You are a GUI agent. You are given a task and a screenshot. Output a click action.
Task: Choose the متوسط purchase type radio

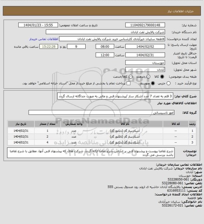click(x=153, y=83)
